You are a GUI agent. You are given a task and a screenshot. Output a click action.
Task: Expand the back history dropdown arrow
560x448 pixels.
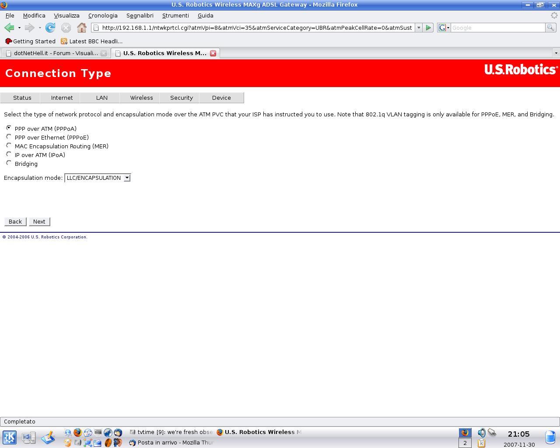pos(19,28)
